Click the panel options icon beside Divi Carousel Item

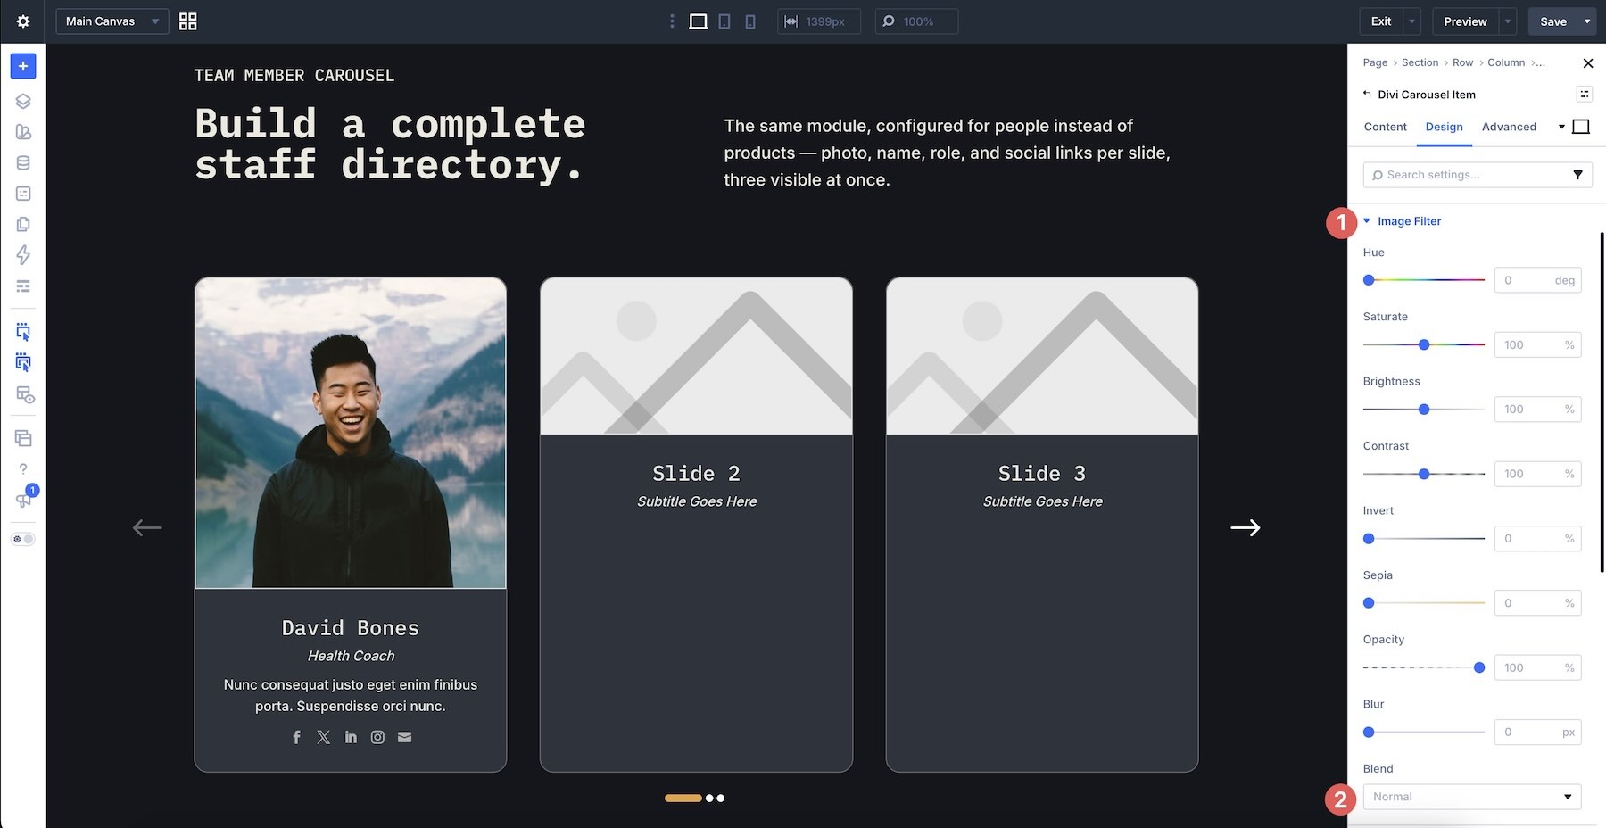(1585, 95)
